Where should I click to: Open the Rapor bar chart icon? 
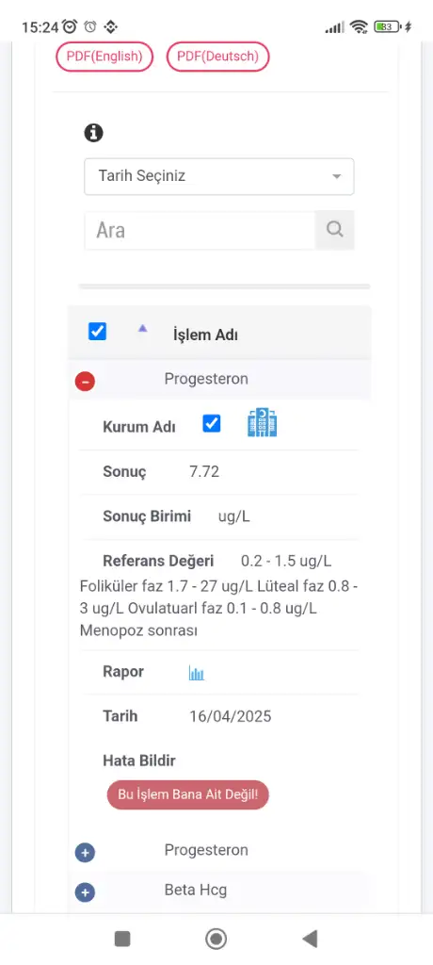[x=196, y=673]
